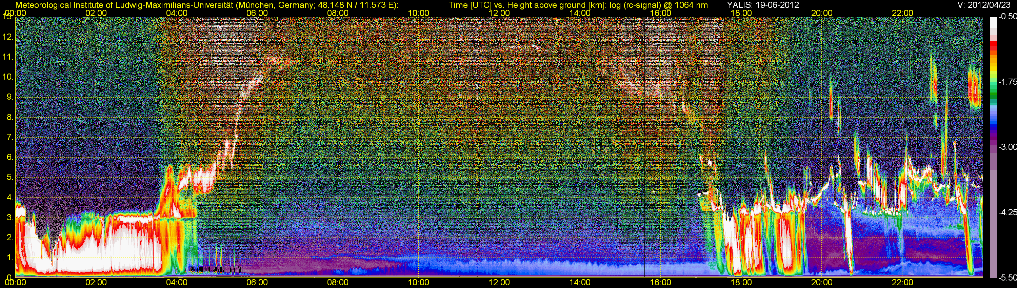
Task: Click the 4 km height axis label
Action: [9, 198]
